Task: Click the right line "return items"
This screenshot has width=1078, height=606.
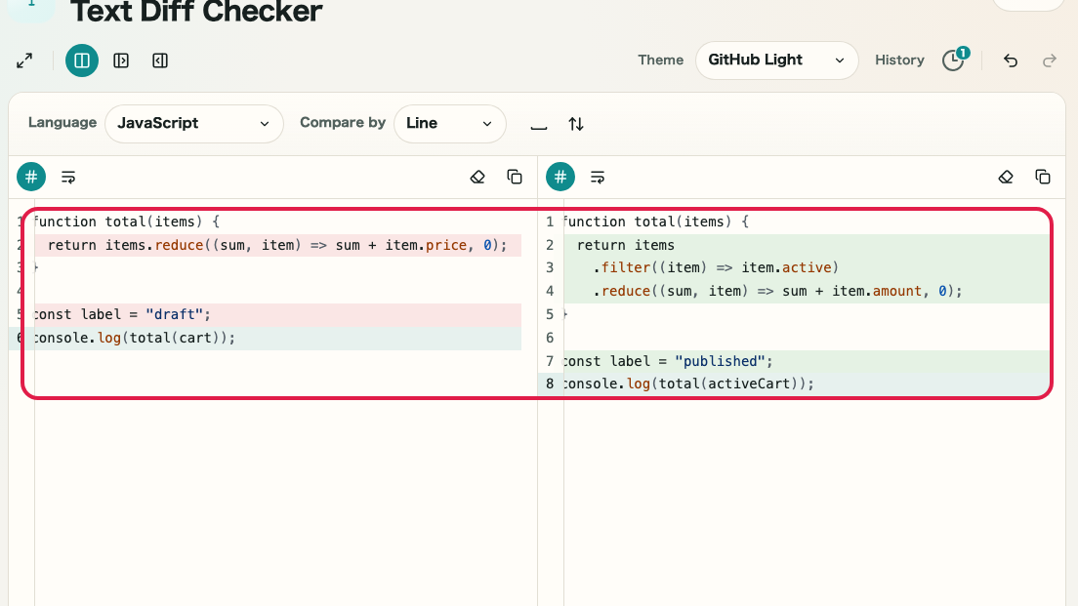Action: tap(807, 245)
